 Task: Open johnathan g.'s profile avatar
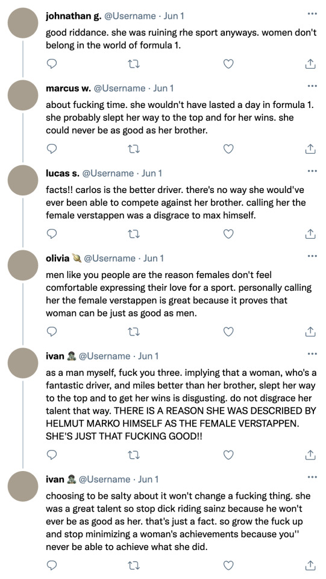click(23, 23)
